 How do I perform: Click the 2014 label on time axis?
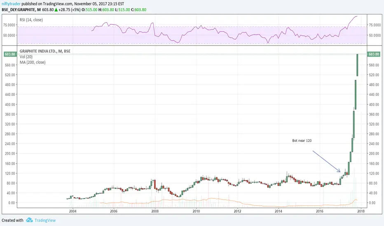(279, 211)
